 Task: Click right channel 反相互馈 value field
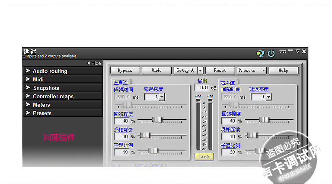[229, 137]
